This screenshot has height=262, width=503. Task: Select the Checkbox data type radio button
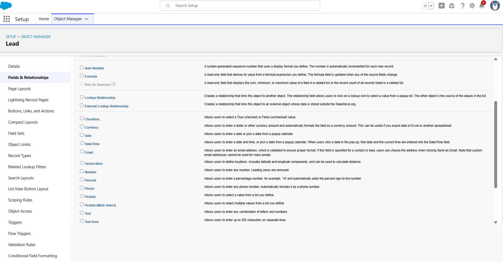tap(82, 119)
